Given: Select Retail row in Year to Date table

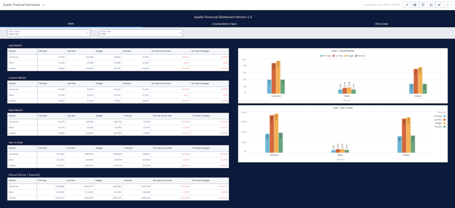Looking at the screenshot, I should (x=118, y=160).
